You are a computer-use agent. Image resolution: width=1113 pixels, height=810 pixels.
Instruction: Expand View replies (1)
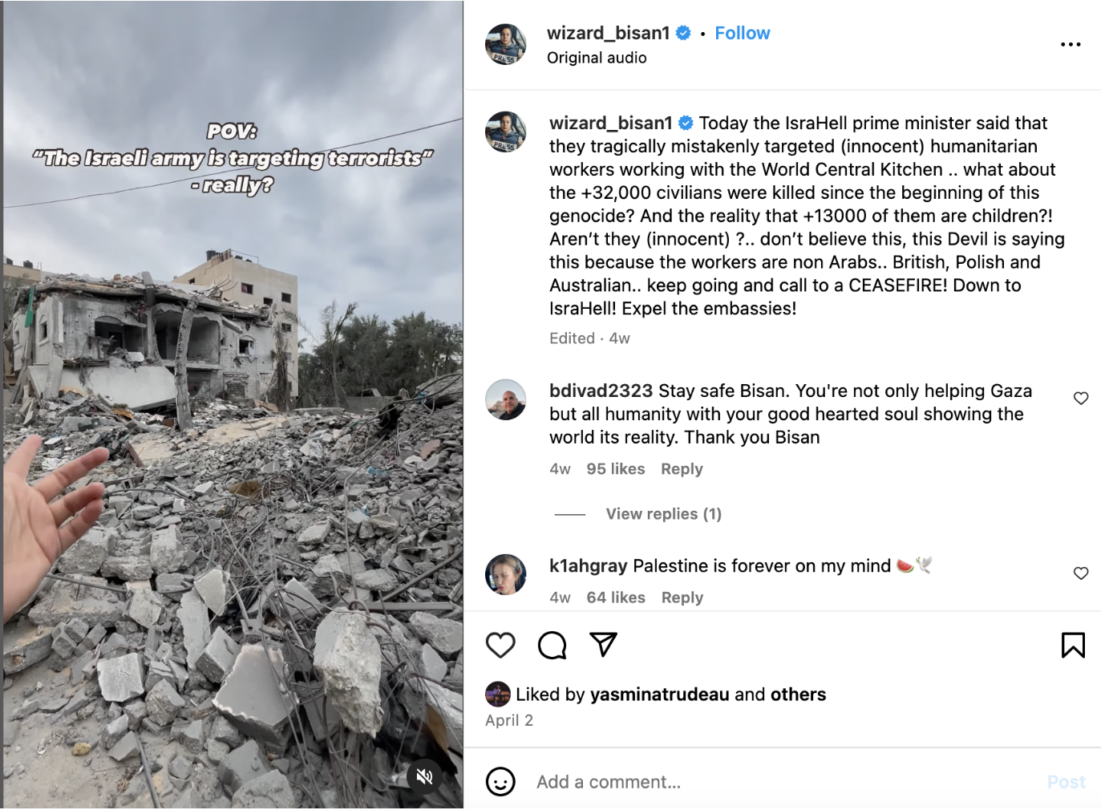click(x=663, y=514)
